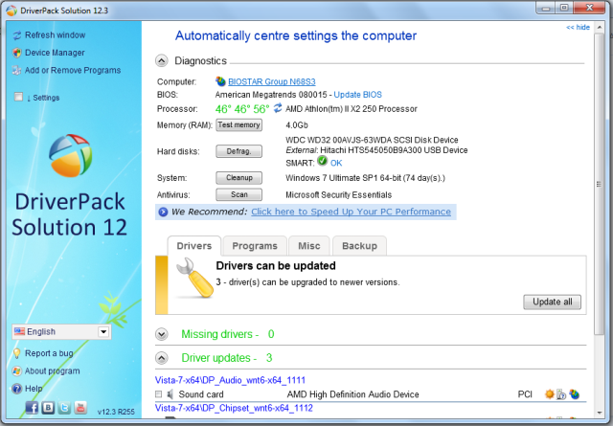This screenshot has height=426, width=613.
Task: Click the orange sun icon in Sound card row
Action: tap(550, 394)
